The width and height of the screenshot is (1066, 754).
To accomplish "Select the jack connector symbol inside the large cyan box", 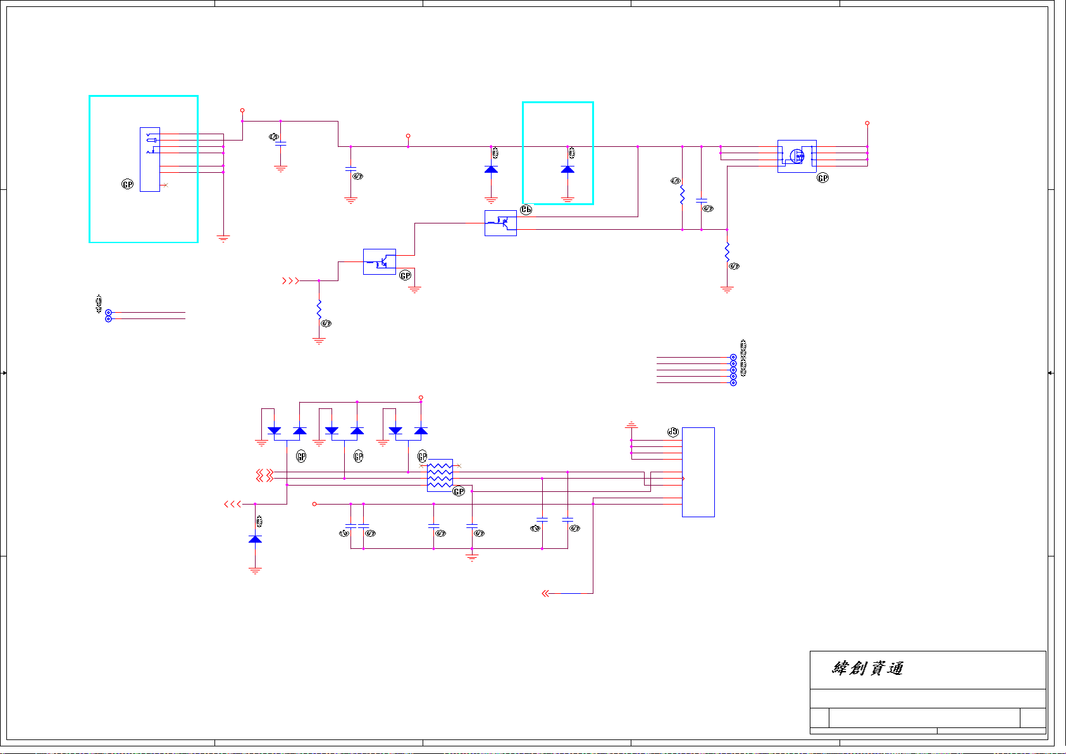I will [150, 160].
